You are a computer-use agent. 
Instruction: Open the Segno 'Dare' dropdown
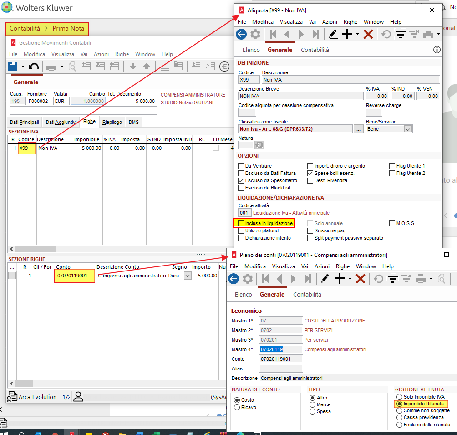pos(188,276)
